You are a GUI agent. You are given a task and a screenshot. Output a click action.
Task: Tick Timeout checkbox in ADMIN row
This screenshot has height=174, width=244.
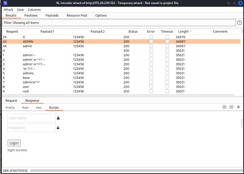[167, 41]
